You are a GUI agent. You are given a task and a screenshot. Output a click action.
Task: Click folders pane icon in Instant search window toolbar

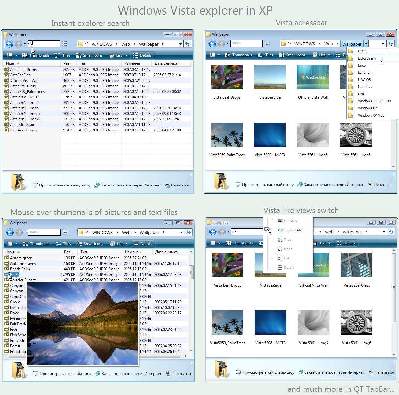(9, 55)
